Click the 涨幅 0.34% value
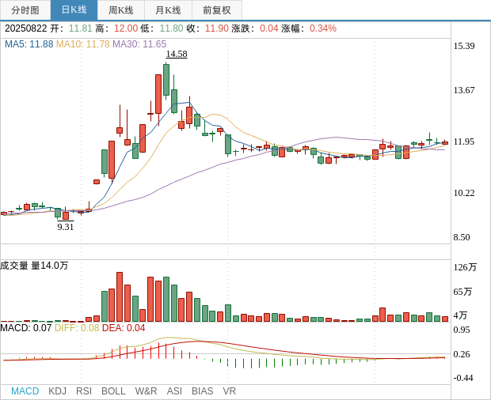 [323, 28]
